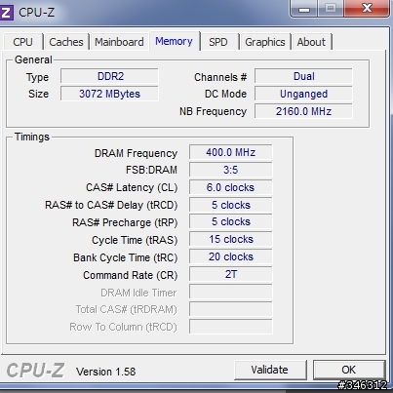Click the tRP 5 clocks value
Image resolution: width=393 pixels, height=393 pixels.
pos(231,221)
